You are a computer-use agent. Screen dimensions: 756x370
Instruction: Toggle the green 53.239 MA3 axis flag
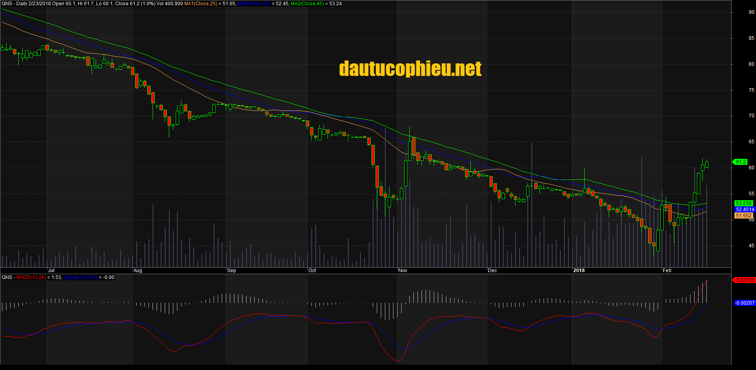(745, 203)
